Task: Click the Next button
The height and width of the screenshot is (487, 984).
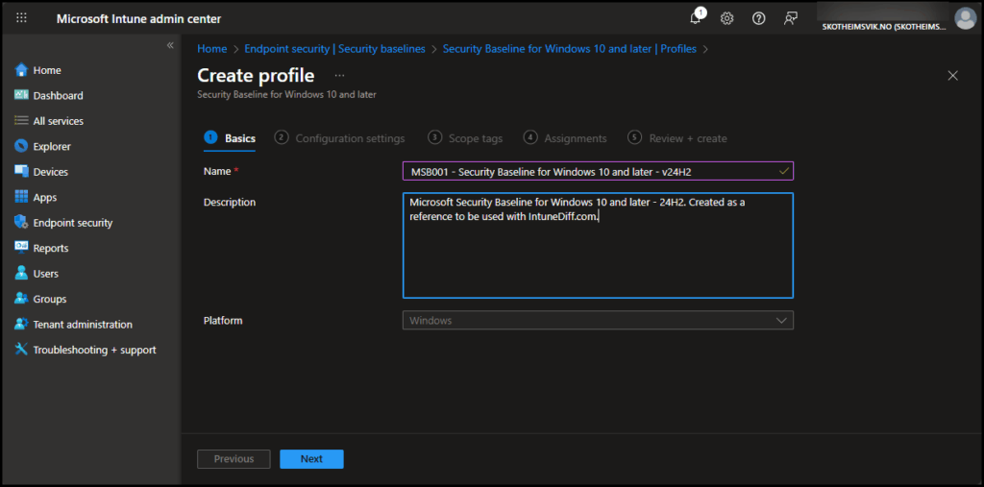Action: tap(311, 459)
